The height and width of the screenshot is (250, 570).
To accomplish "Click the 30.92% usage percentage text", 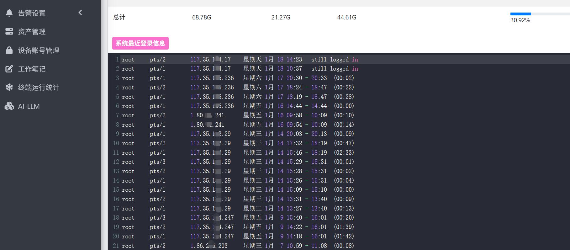I will click(x=520, y=20).
